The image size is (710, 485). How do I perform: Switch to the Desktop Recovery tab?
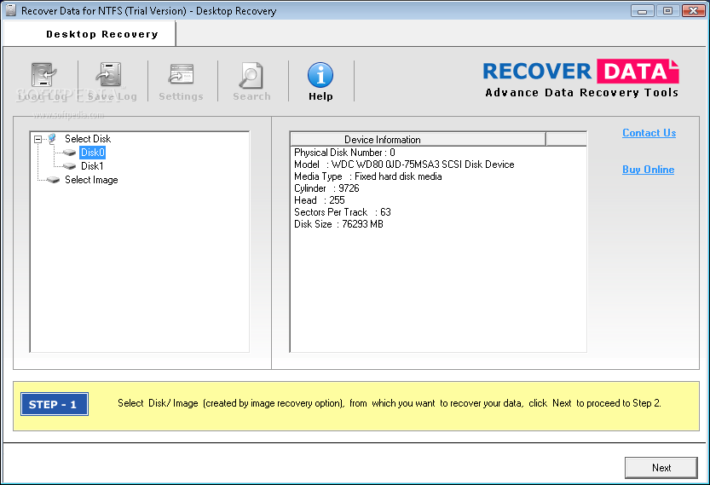[x=89, y=34]
